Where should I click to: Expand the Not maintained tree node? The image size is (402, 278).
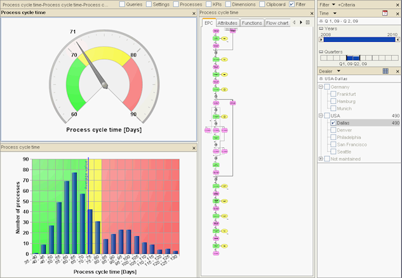point(321,159)
